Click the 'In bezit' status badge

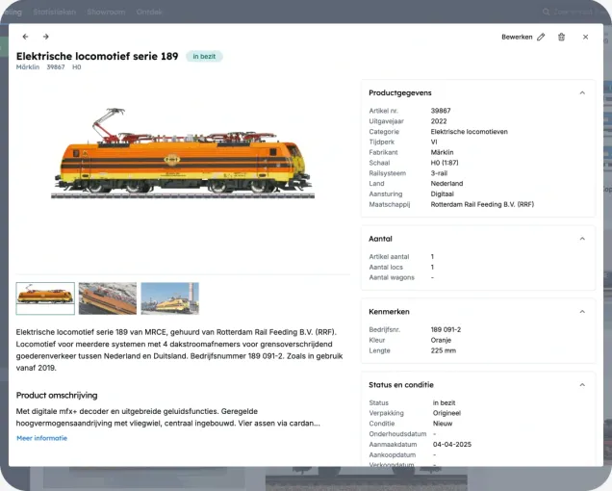(204, 56)
